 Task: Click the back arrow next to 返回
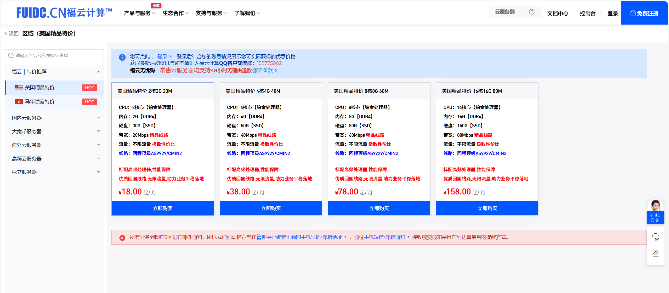[x=5, y=33]
